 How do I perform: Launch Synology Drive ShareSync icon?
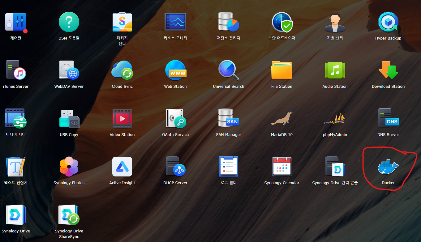coord(69,215)
